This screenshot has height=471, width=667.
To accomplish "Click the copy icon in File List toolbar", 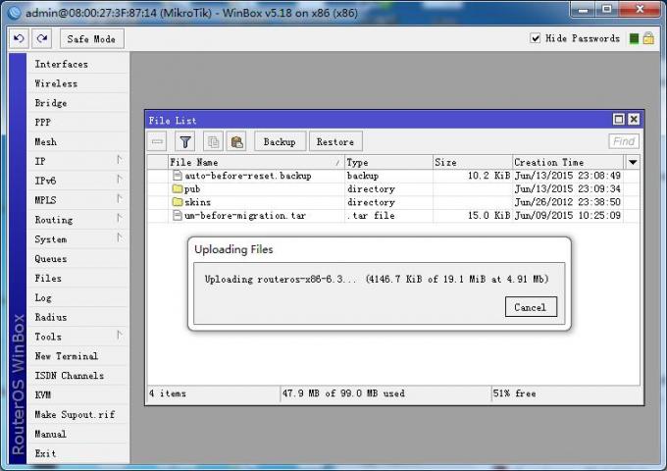I will [x=213, y=141].
